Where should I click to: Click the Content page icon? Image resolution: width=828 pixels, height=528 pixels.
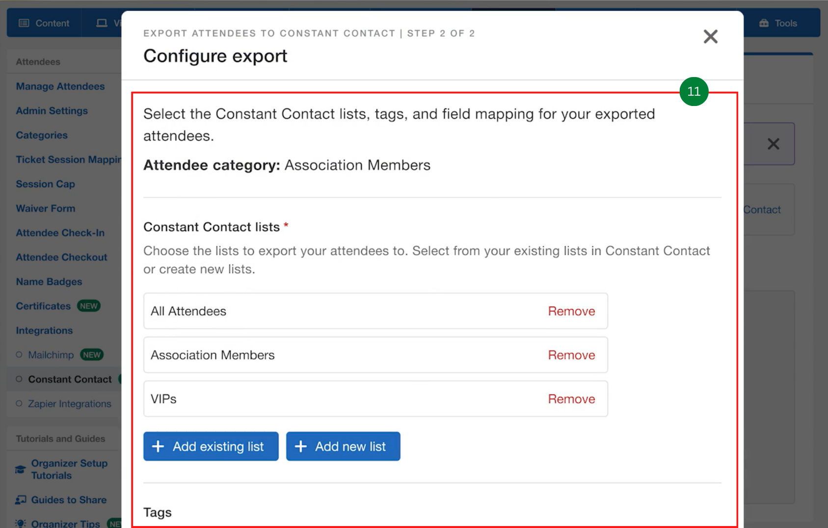click(x=24, y=23)
